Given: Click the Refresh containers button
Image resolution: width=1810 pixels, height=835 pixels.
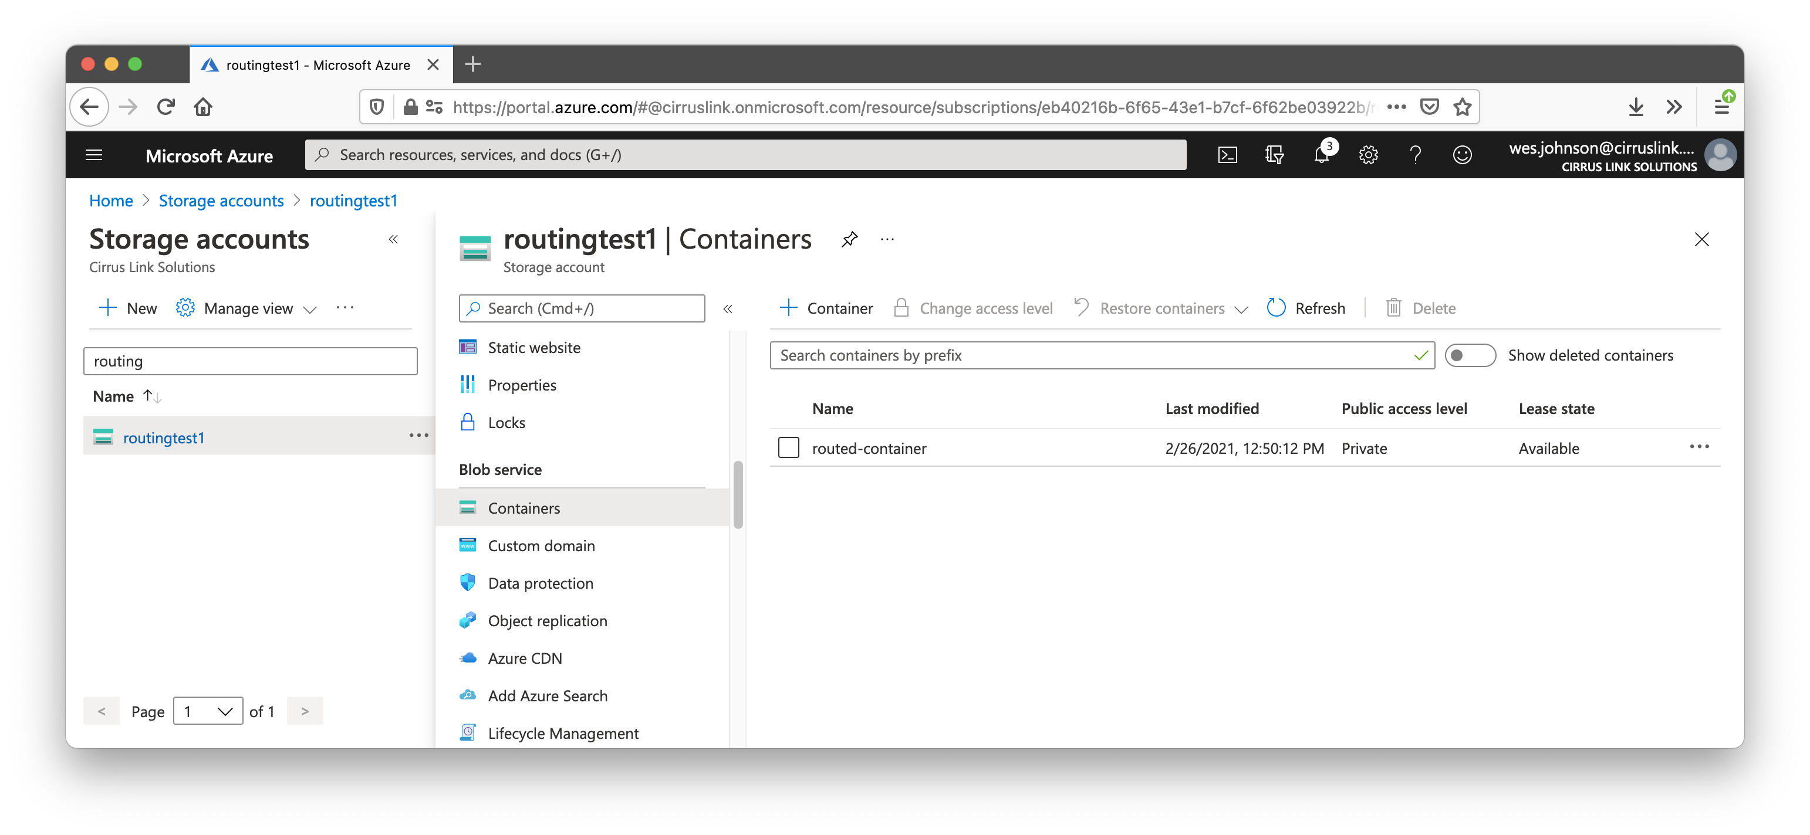Looking at the screenshot, I should (1306, 308).
